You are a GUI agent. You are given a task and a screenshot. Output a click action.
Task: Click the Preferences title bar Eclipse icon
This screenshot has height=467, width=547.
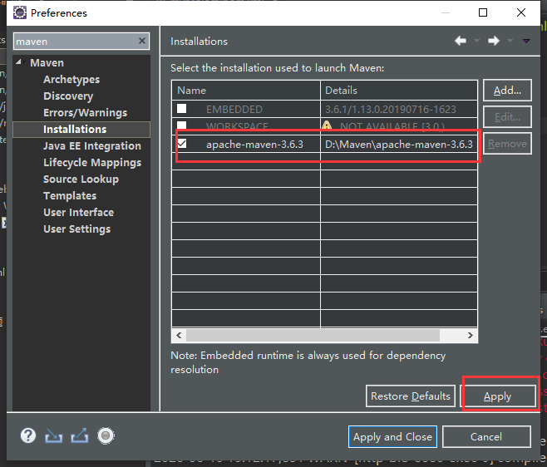[20, 12]
